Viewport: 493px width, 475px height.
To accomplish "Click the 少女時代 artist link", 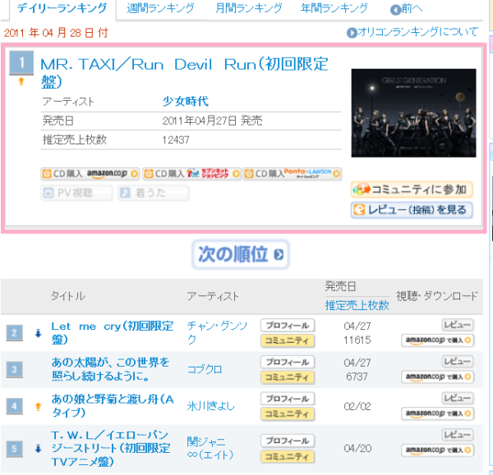I will pyautogui.click(x=186, y=102).
